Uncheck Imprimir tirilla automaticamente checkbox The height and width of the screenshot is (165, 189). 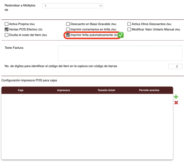pos(68,35)
